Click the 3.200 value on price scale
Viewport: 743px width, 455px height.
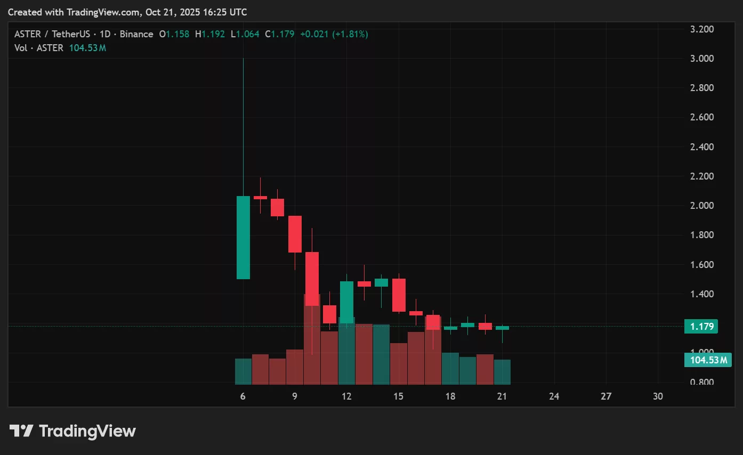tap(702, 29)
